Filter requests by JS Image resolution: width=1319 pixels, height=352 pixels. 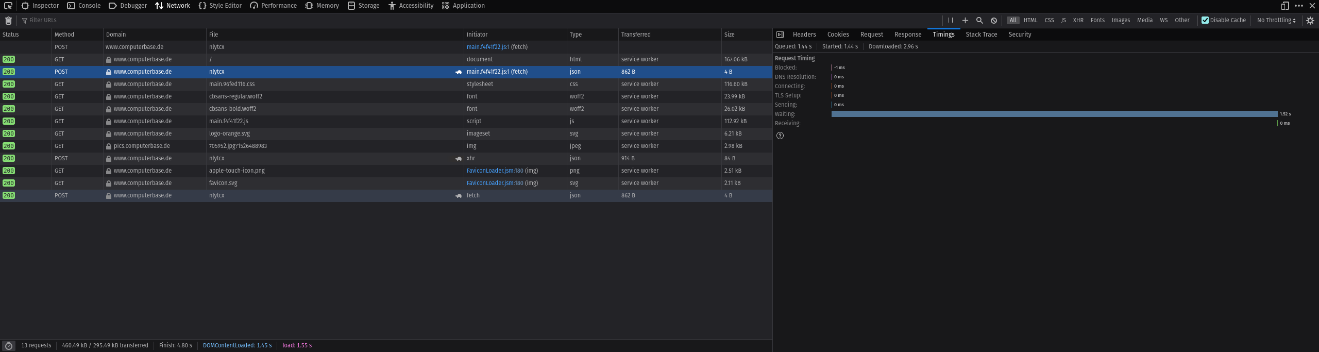[1063, 20]
